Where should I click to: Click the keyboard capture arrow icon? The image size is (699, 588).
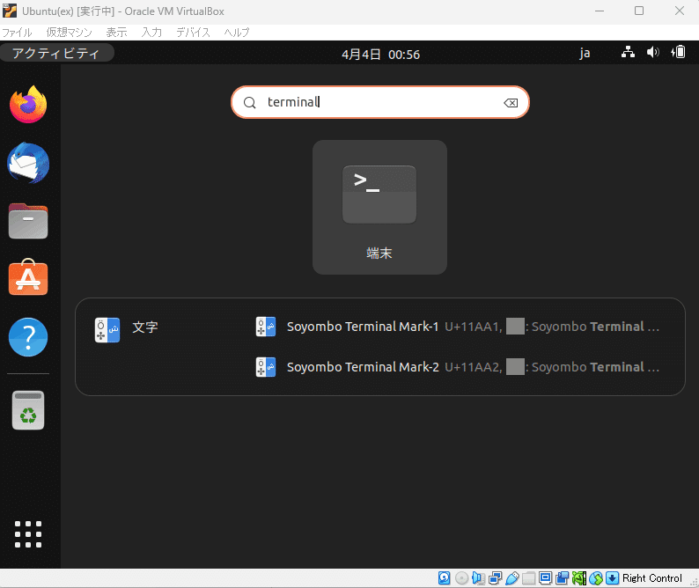(613, 578)
